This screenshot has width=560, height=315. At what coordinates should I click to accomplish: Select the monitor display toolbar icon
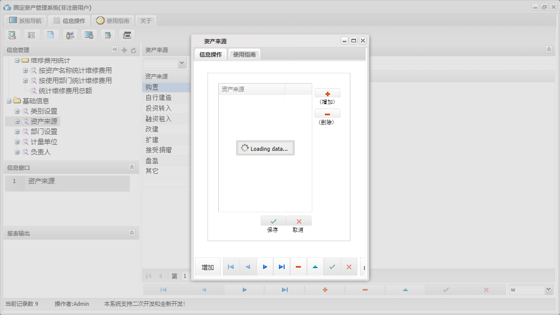pos(89,35)
